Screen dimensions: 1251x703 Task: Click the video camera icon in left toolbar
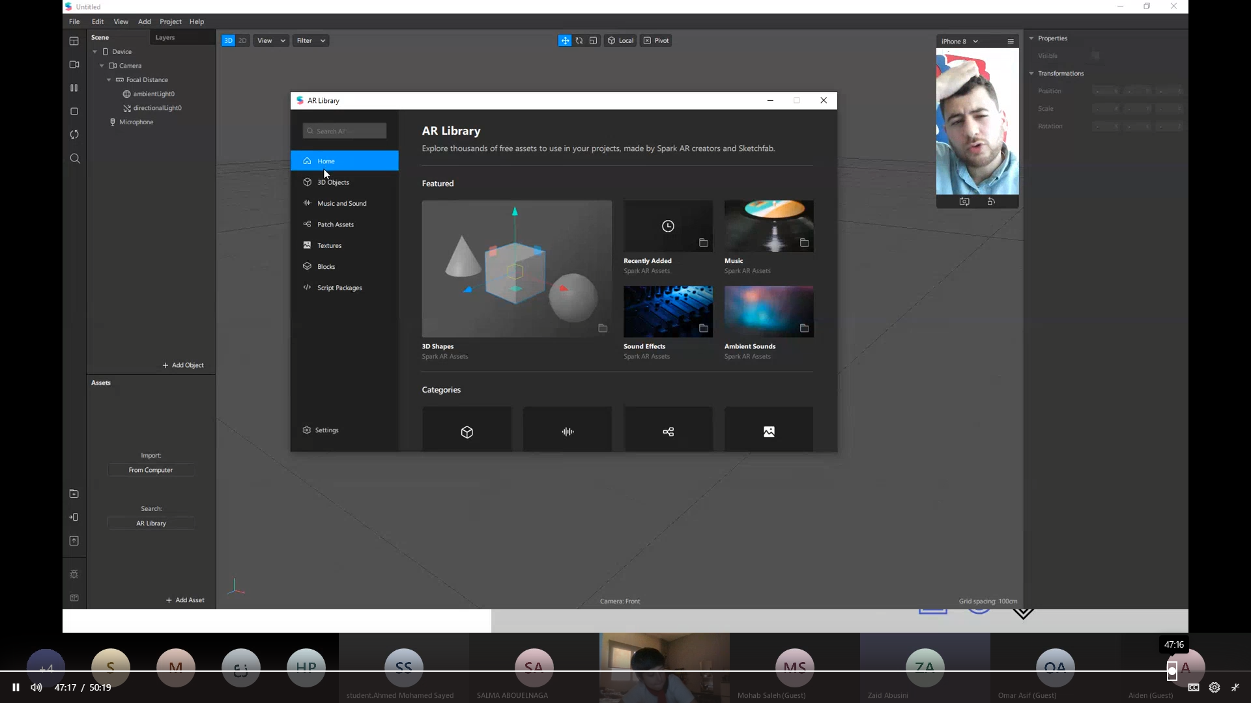[74, 64]
